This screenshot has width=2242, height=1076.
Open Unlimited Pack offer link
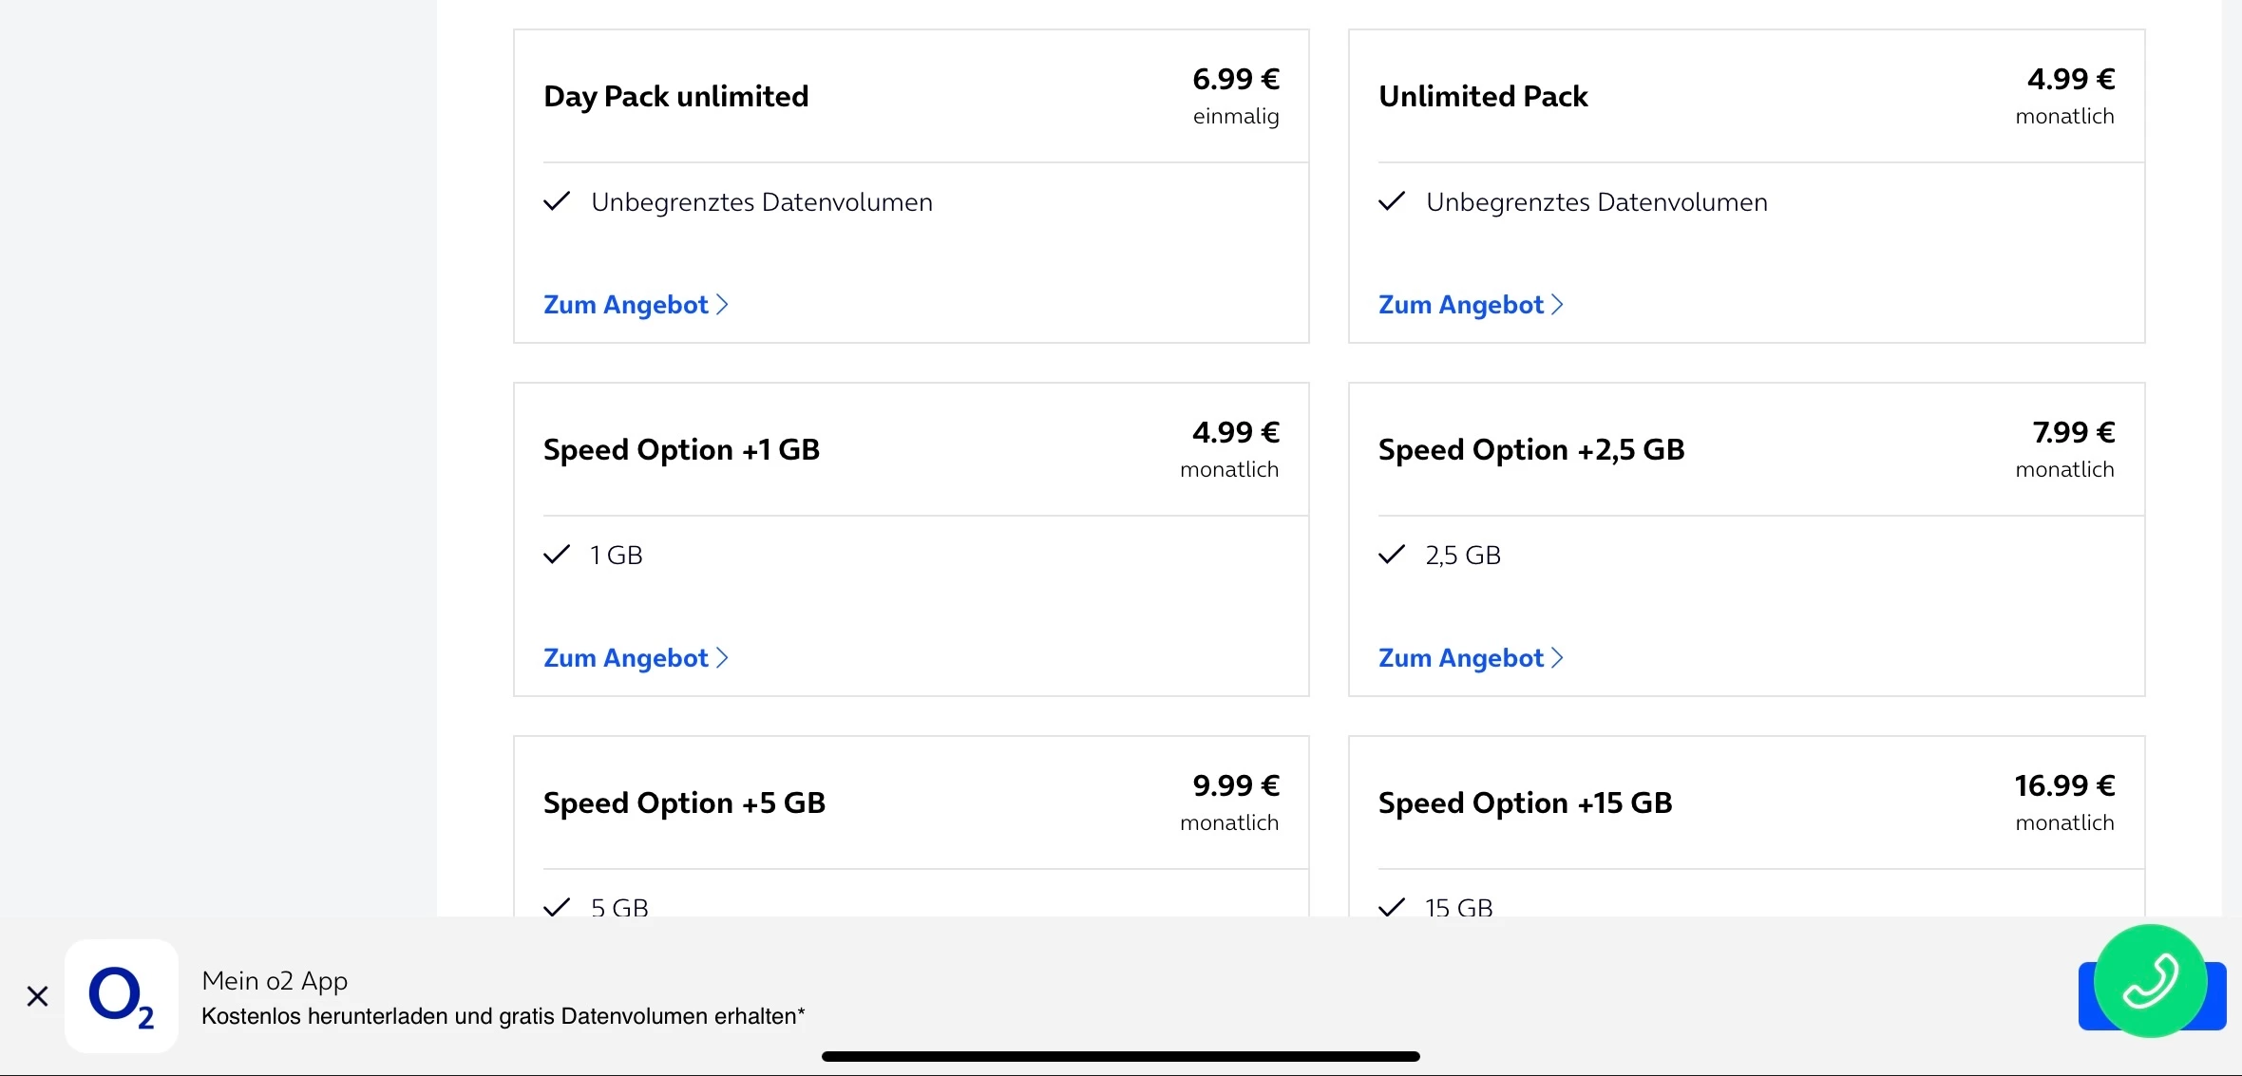pyautogui.click(x=1470, y=305)
